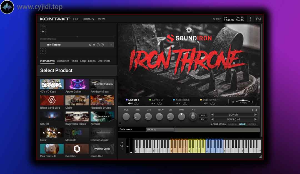Screen dimensions: 300x174
Task: Select the Combined browser tab
Action: coord(63,61)
